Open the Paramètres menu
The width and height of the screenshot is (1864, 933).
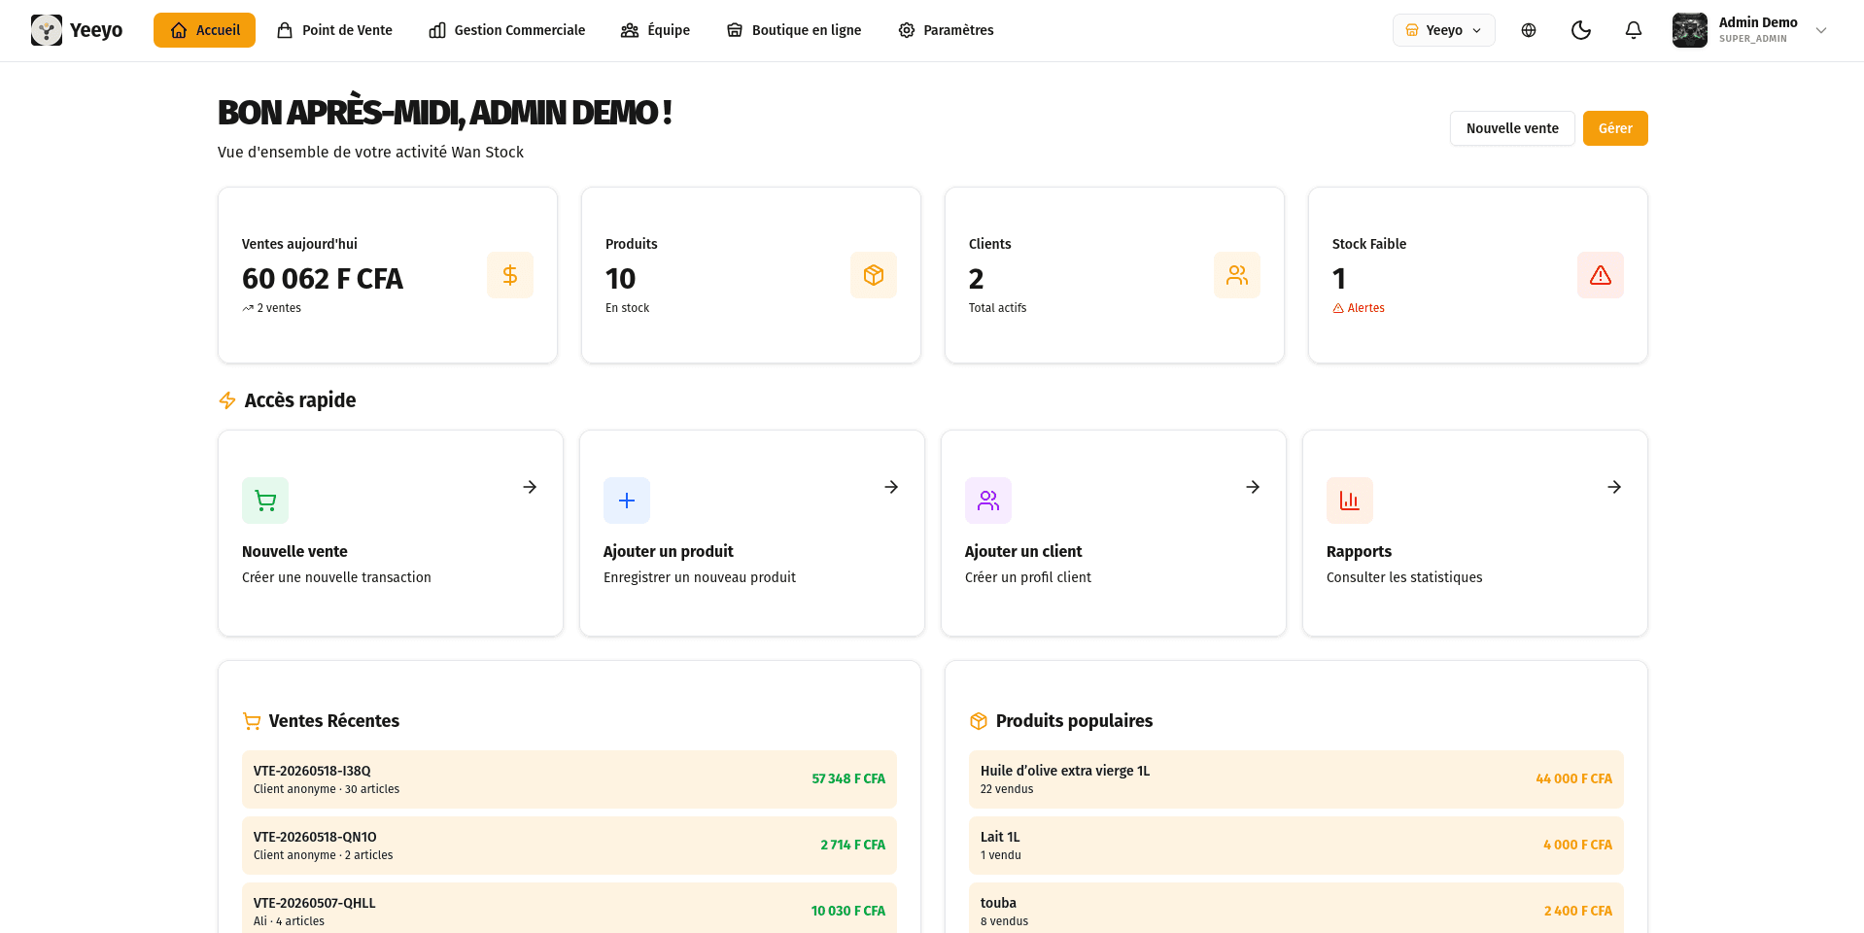coord(946,30)
